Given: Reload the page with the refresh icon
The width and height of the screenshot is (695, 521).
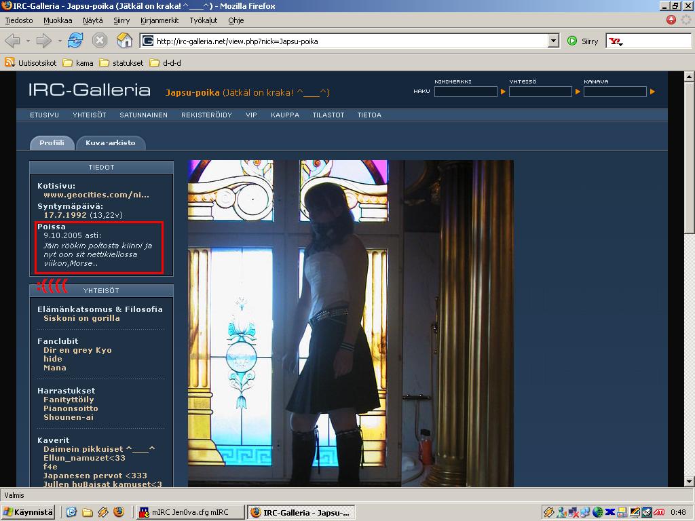Looking at the screenshot, I should [75, 41].
